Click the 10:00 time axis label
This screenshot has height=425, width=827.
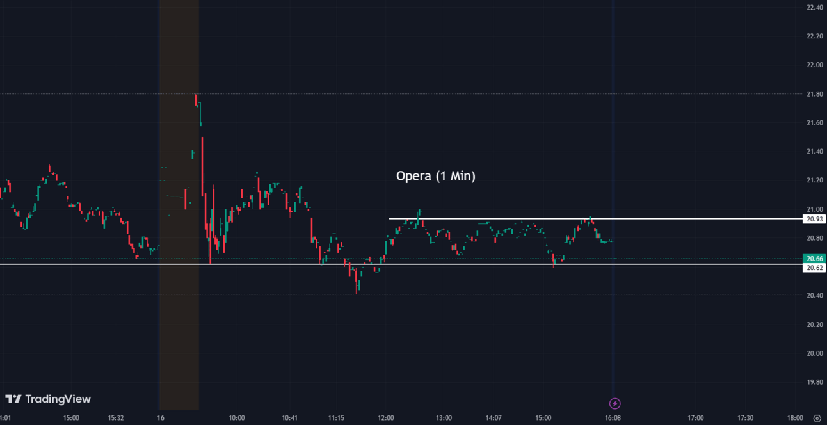point(237,418)
